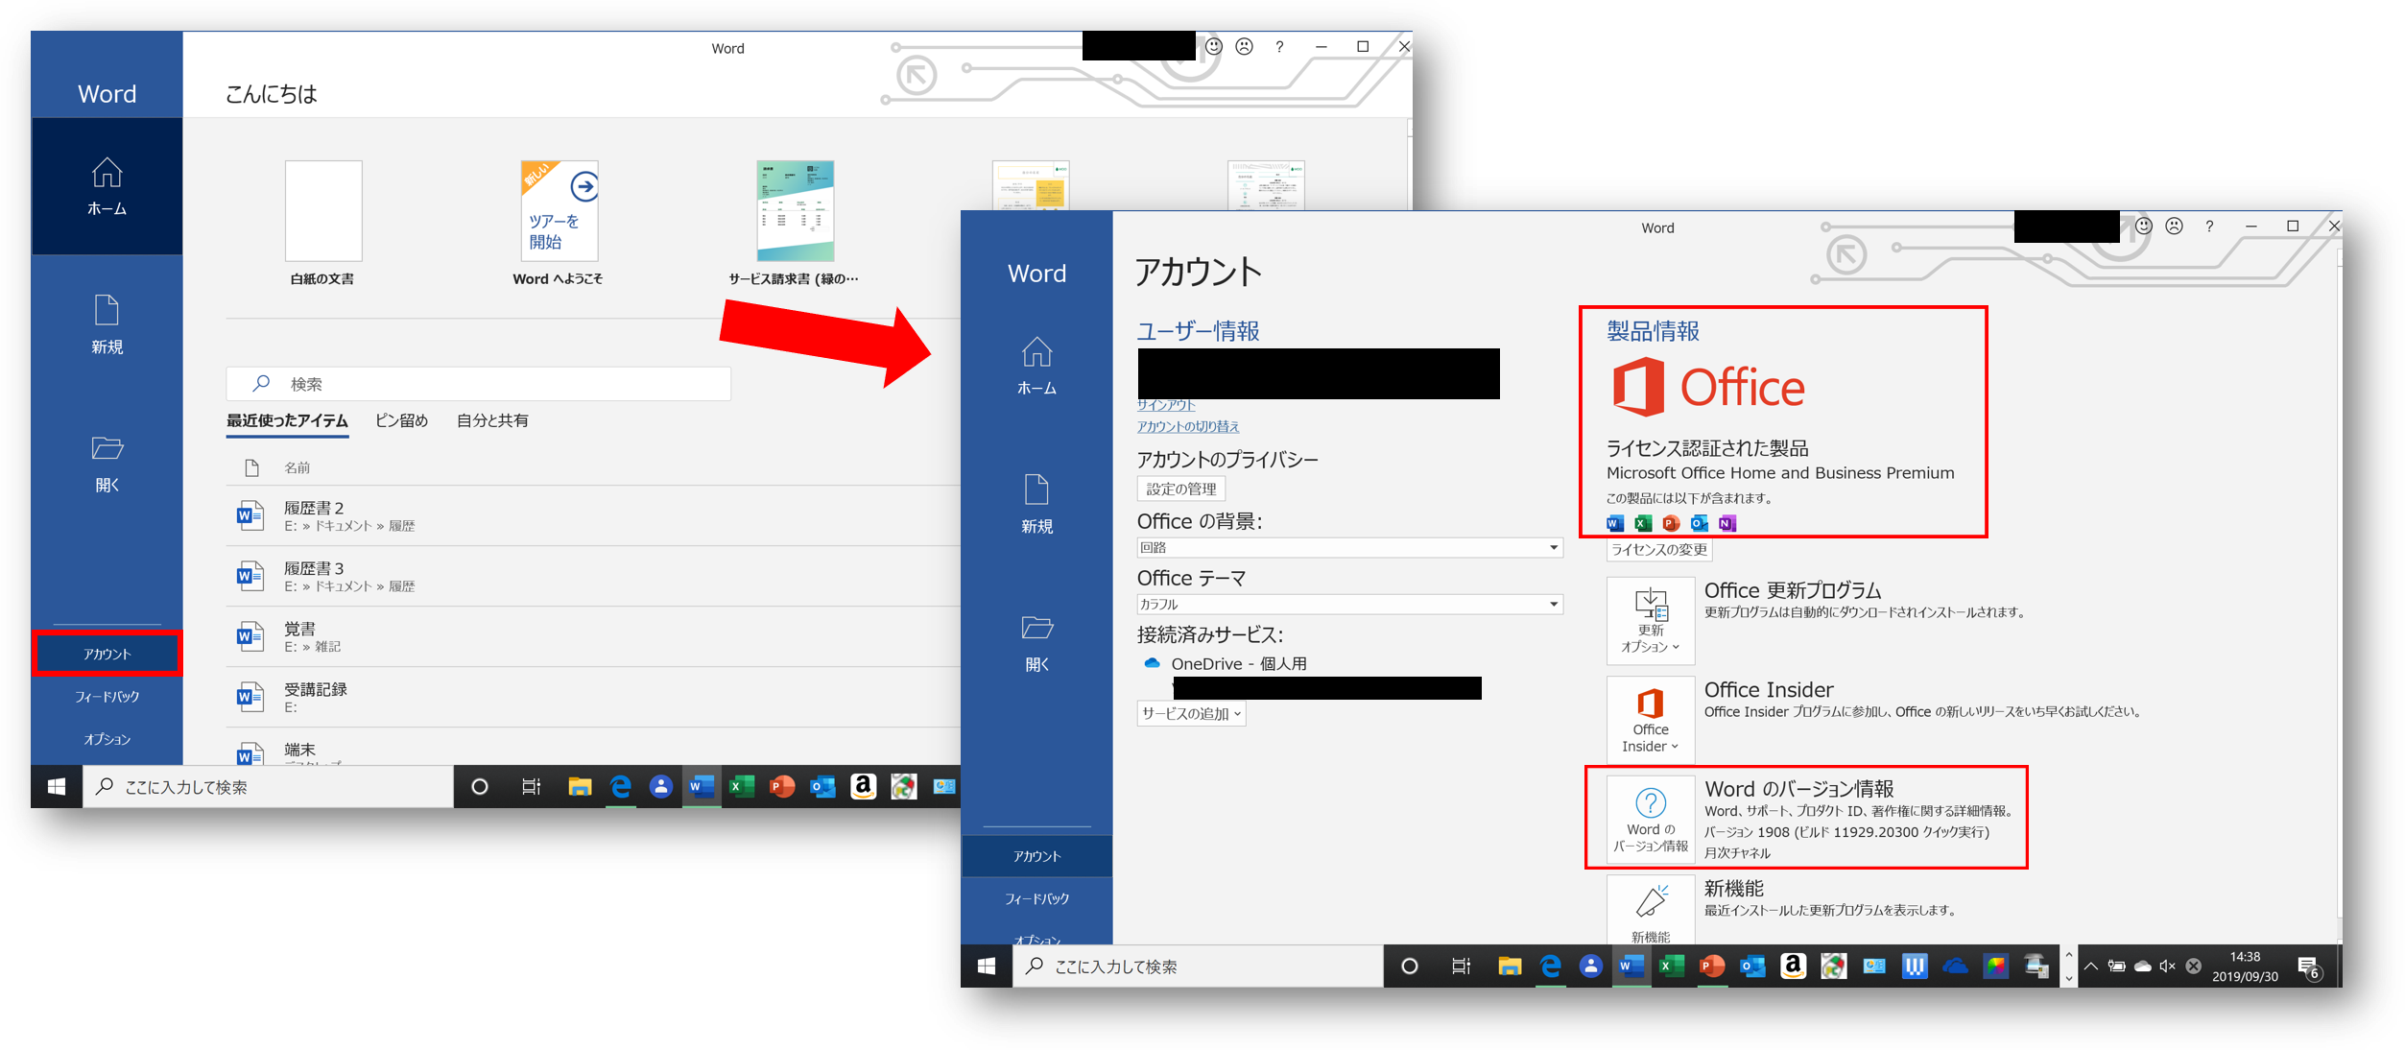Click the Cortana circle on the front taskbar
This screenshot has height=1050, width=2405.
click(1409, 966)
